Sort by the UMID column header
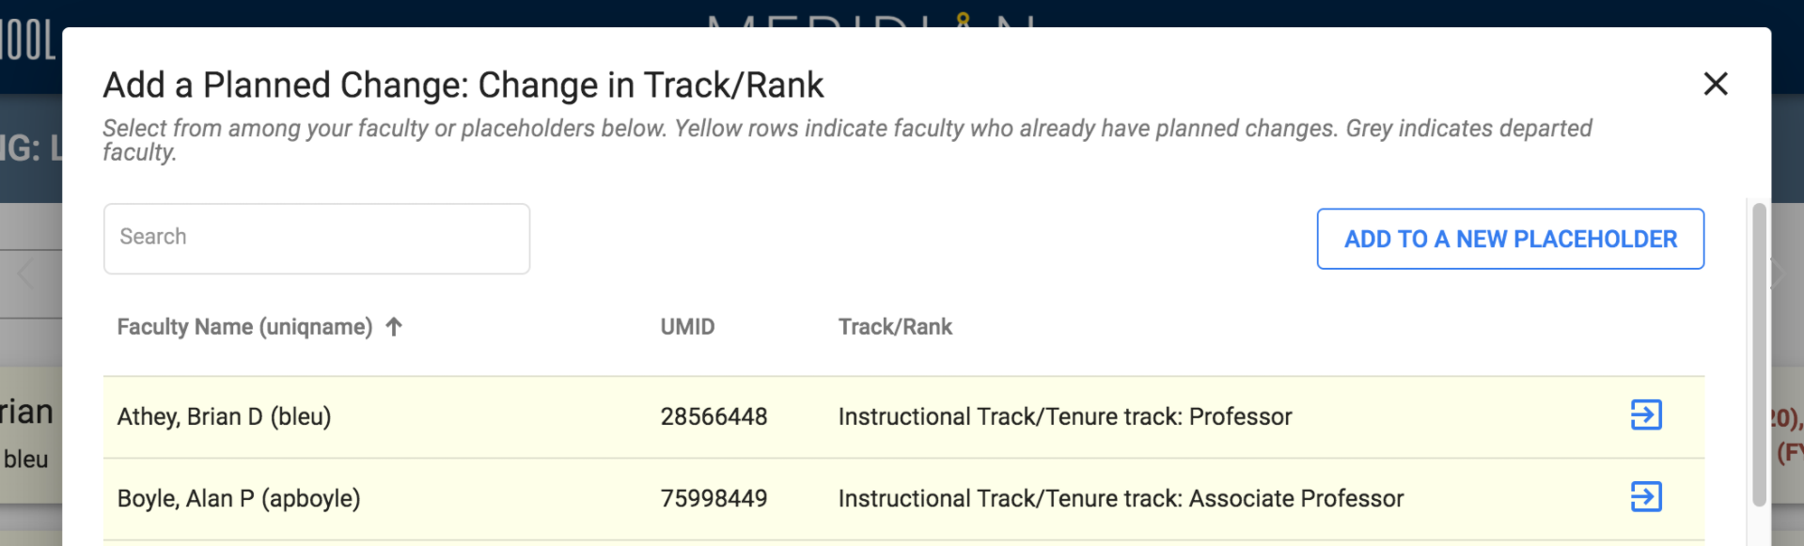 tap(687, 327)
